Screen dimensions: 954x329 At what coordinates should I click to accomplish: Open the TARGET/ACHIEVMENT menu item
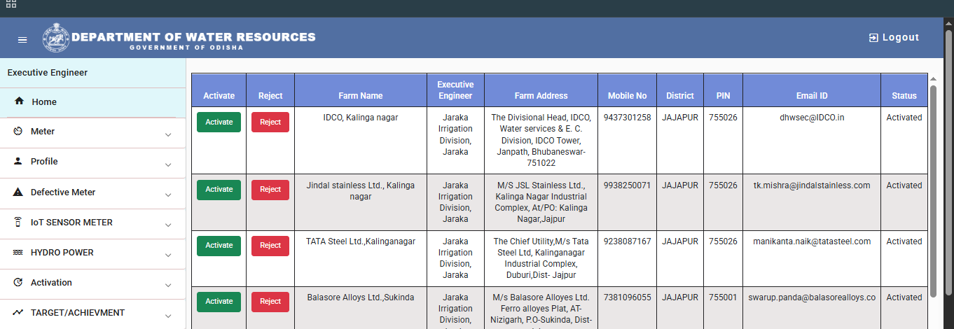click(92, 313)
